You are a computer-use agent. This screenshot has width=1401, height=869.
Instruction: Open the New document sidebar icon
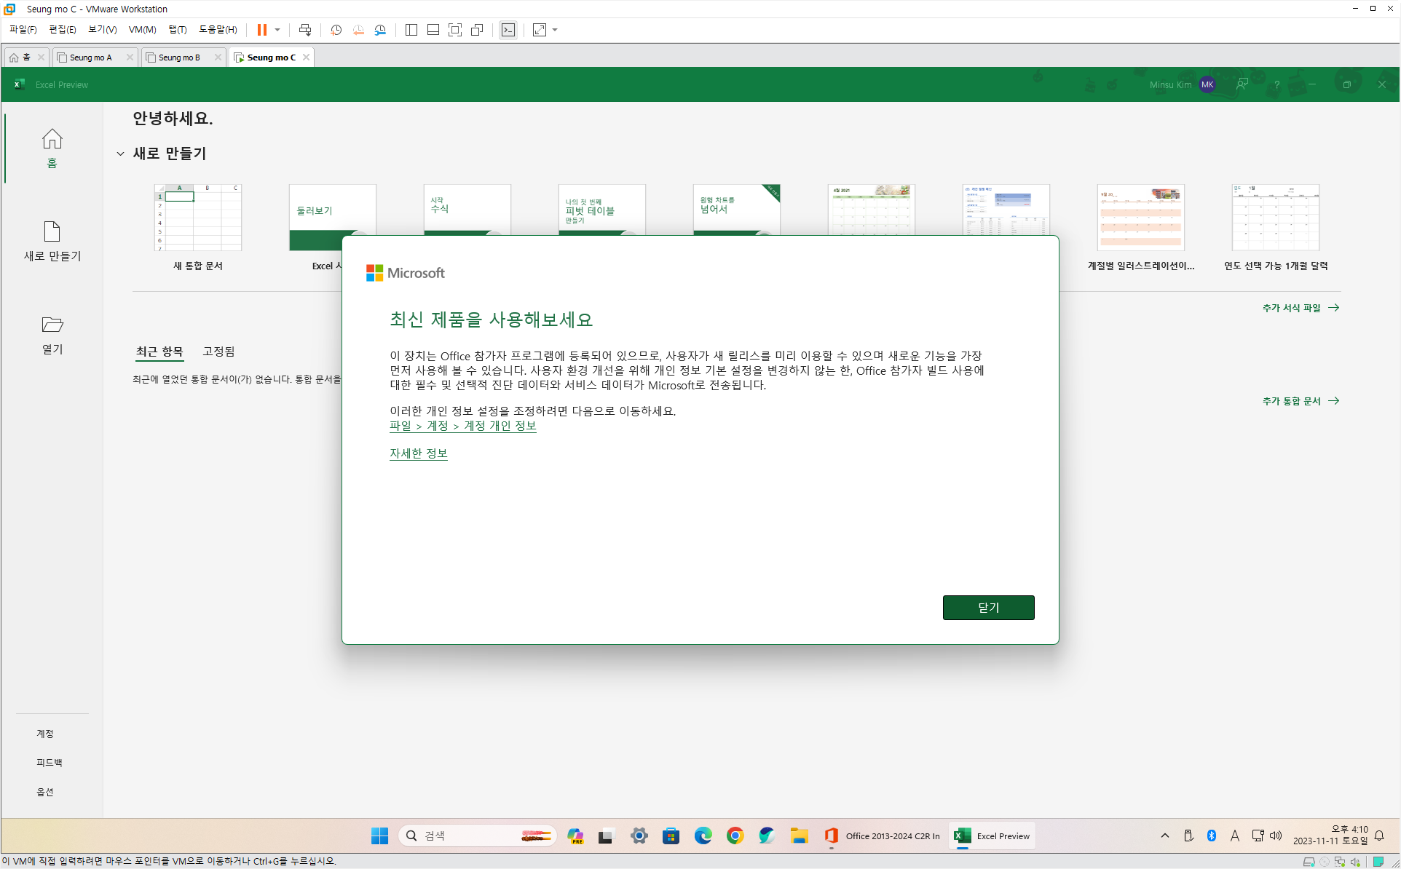(52, 232)
